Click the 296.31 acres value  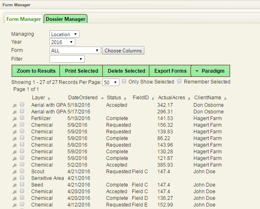point(165,112)
